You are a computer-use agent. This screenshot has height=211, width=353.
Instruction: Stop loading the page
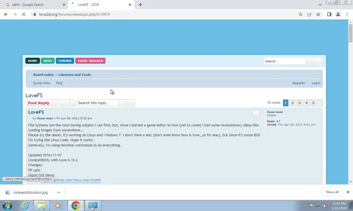tap(24, 14)
